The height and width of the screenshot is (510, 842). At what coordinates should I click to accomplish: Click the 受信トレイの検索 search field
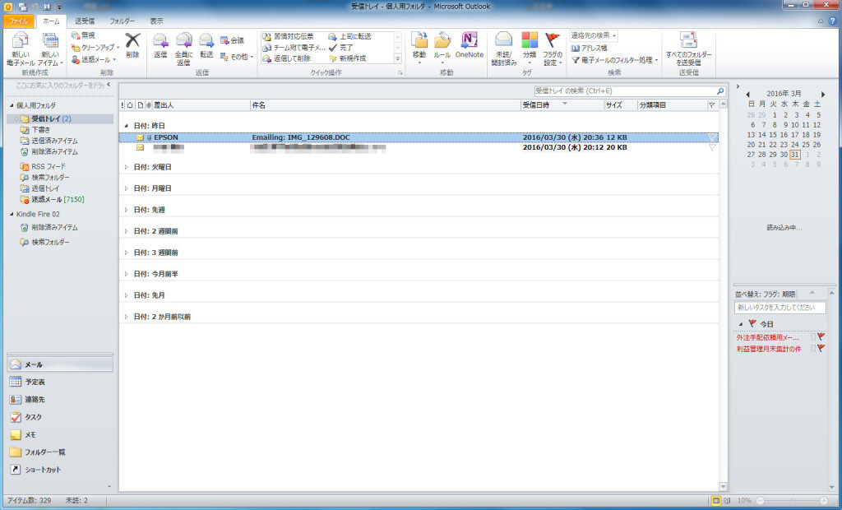[x=623, y=90]
